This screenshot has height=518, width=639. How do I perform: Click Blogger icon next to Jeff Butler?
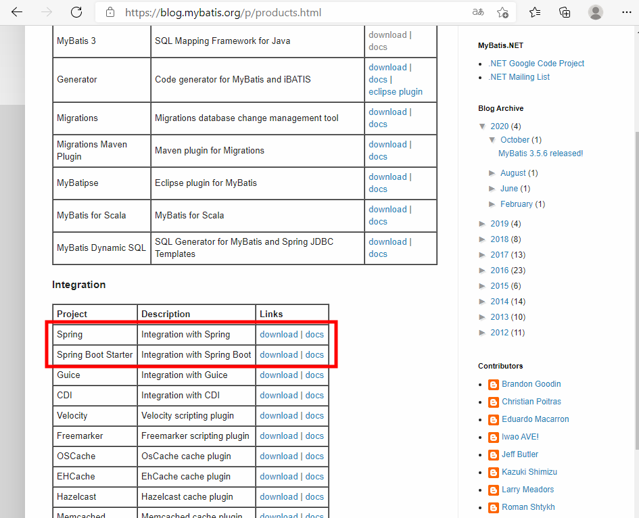point(493,454)
